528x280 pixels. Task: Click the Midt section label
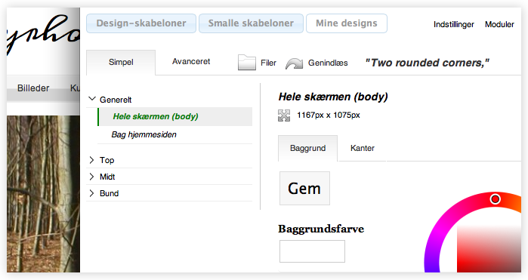pos(107,177)
